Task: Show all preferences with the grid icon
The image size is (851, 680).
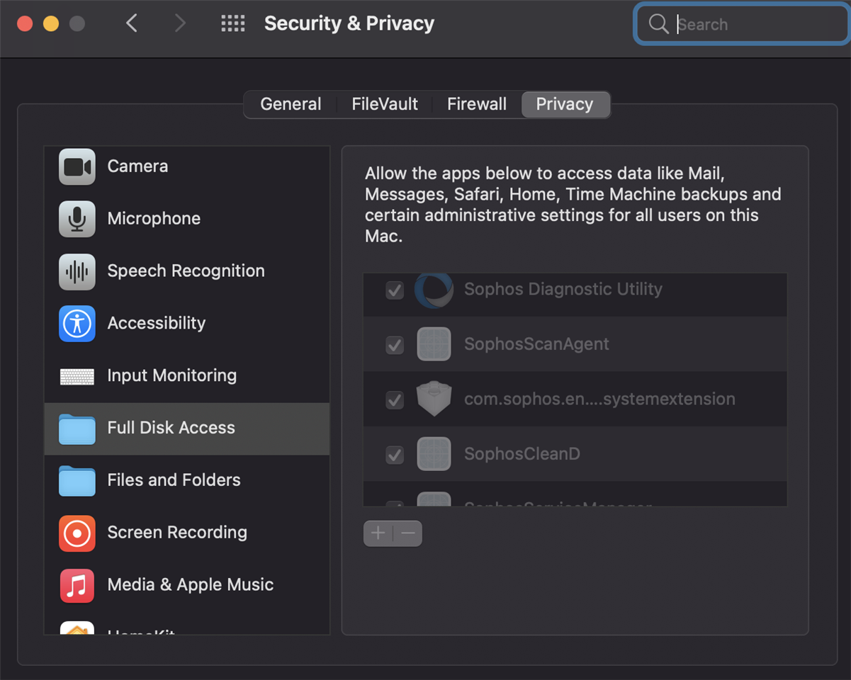Action: tap(233, 23)
